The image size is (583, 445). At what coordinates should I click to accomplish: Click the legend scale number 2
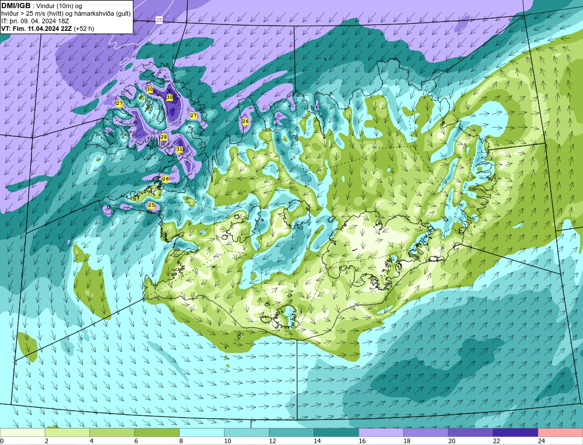[47, 441]
